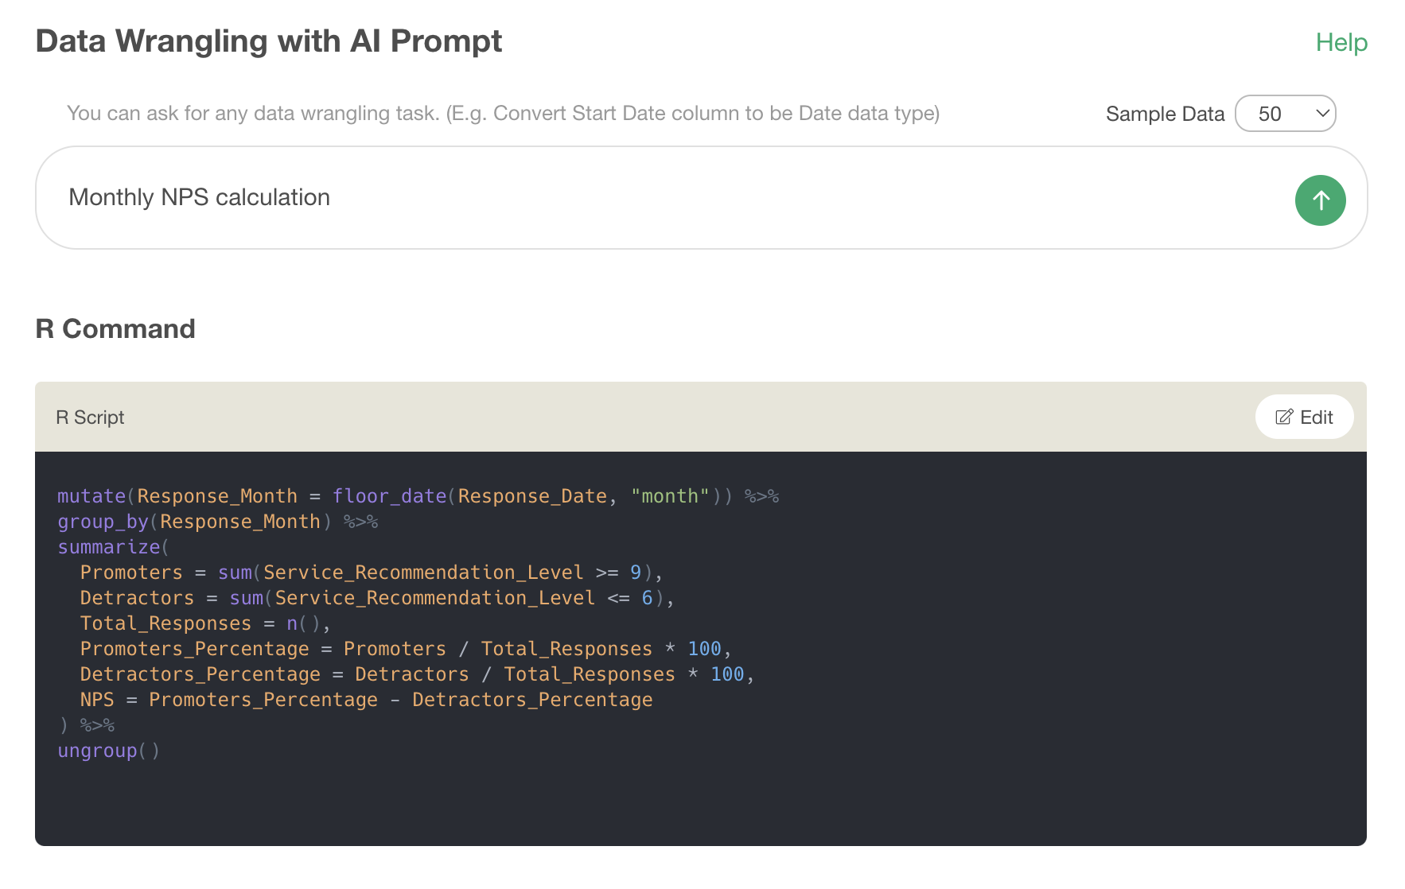The width and height of the screenshot is (1405, 889).
Task: Click the Data Wrangling with AI Prompt title
Action: 269,41
